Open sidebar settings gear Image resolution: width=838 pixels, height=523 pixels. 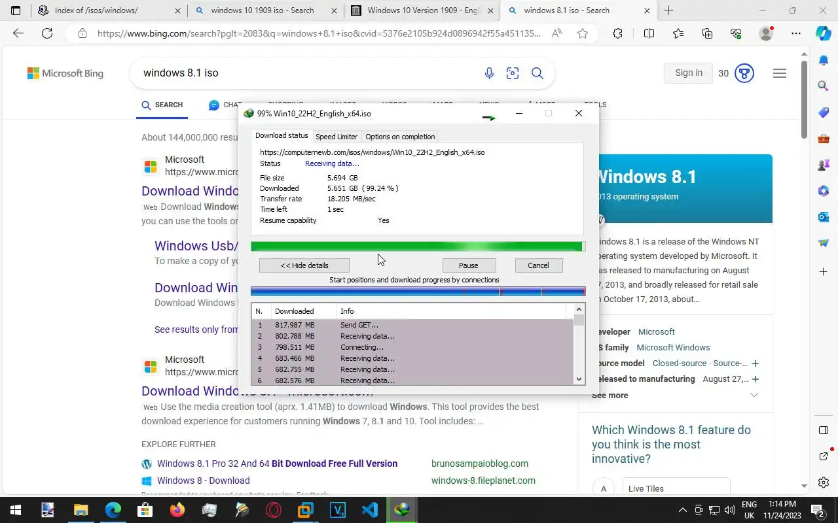pyautogui.click(x=824, y=482)
